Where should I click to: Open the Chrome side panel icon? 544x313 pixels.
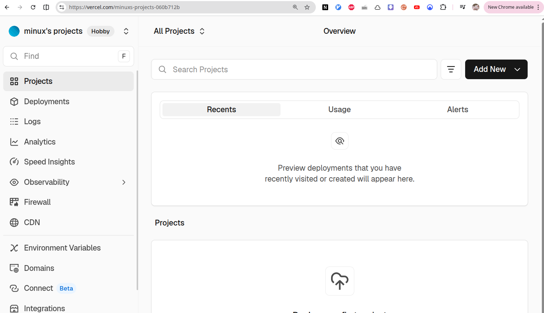pyautogui.click(x=46, y=7)
